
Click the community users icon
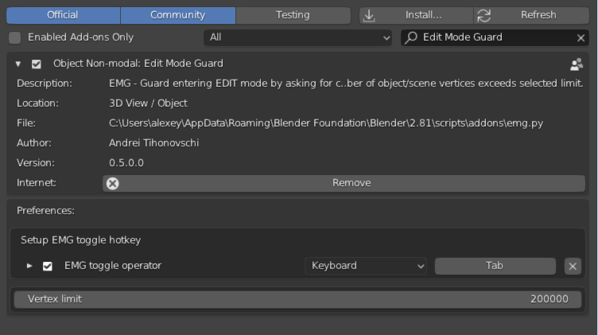click(x=577, y=64)
